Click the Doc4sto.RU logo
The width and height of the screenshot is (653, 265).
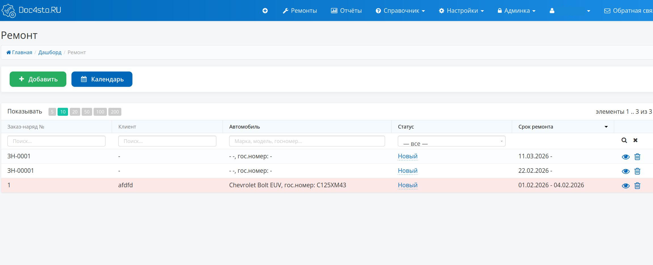pos(31,10)
